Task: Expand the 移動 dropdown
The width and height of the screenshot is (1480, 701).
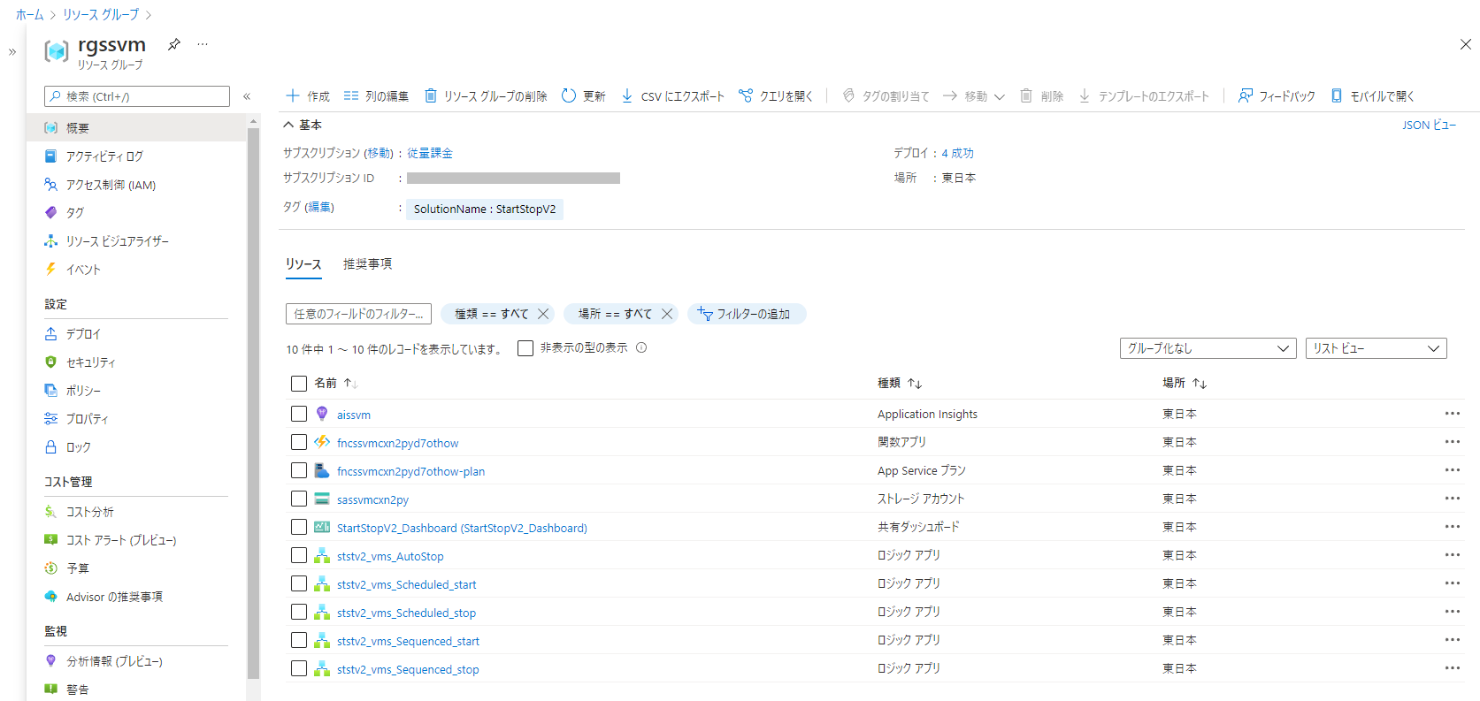Action: click(973, 96)
